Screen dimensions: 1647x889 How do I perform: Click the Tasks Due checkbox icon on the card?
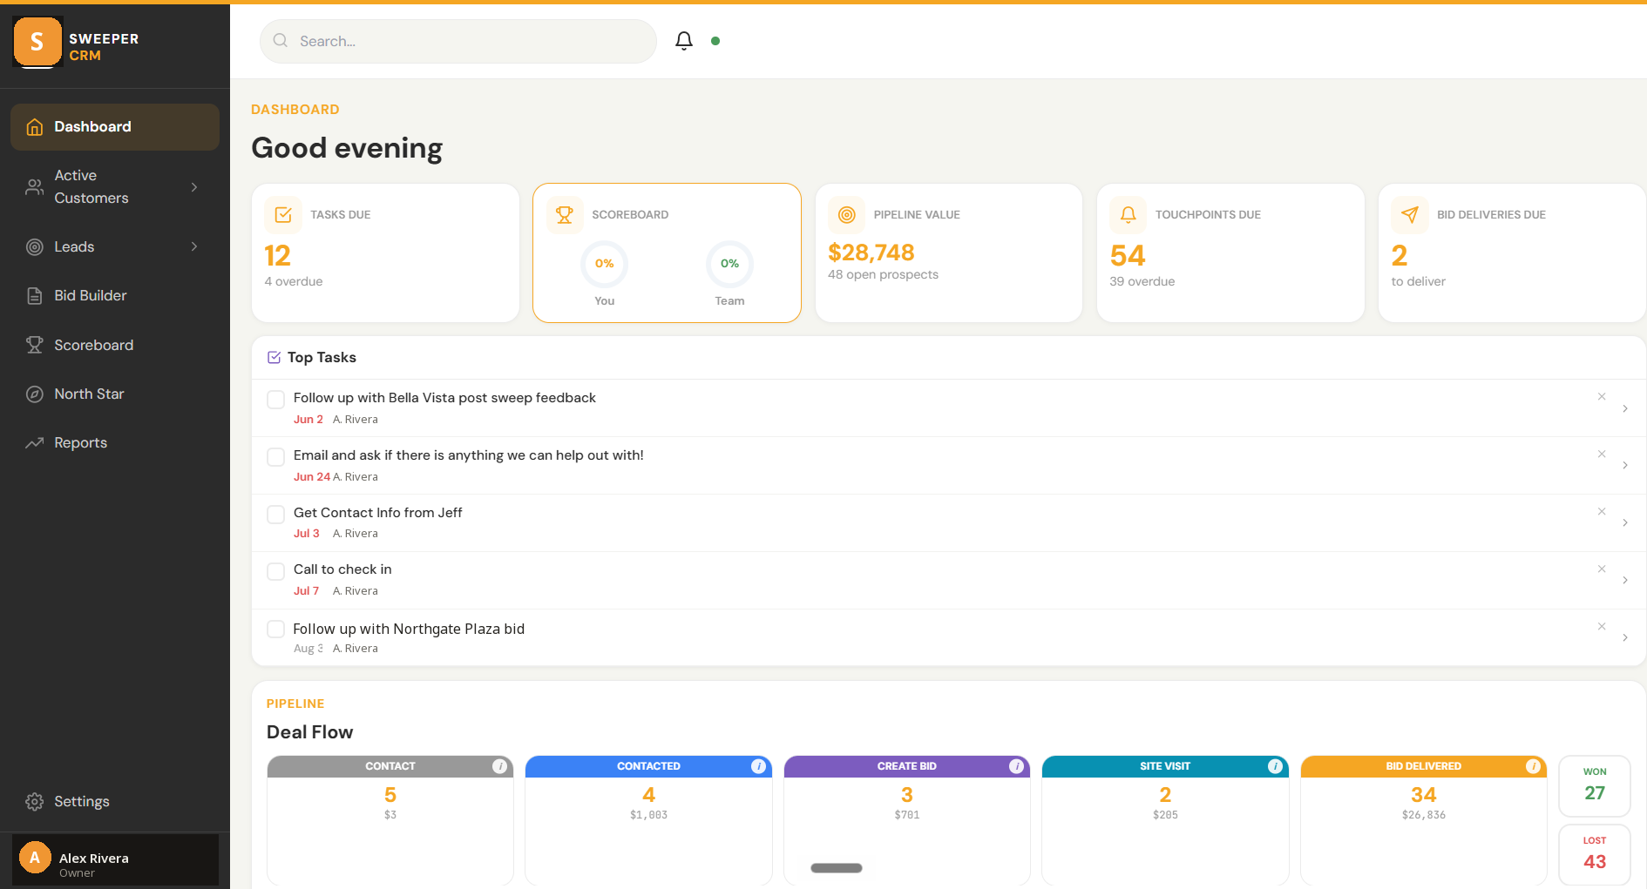(283, 215)
